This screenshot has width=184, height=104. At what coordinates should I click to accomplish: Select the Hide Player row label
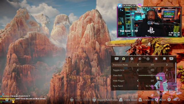(x=118, y=81)
